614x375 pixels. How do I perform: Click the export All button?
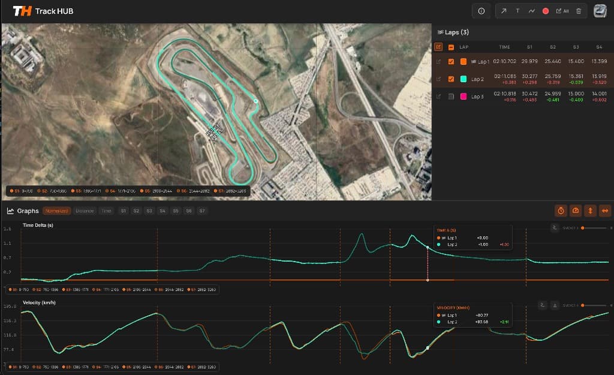pyautogui.click(x=562, y=11)
